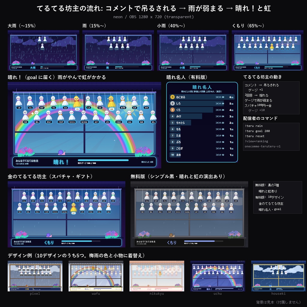Select the もも ranking row
307x307 pixels.
pyautogui.click(x=202, y=129)
